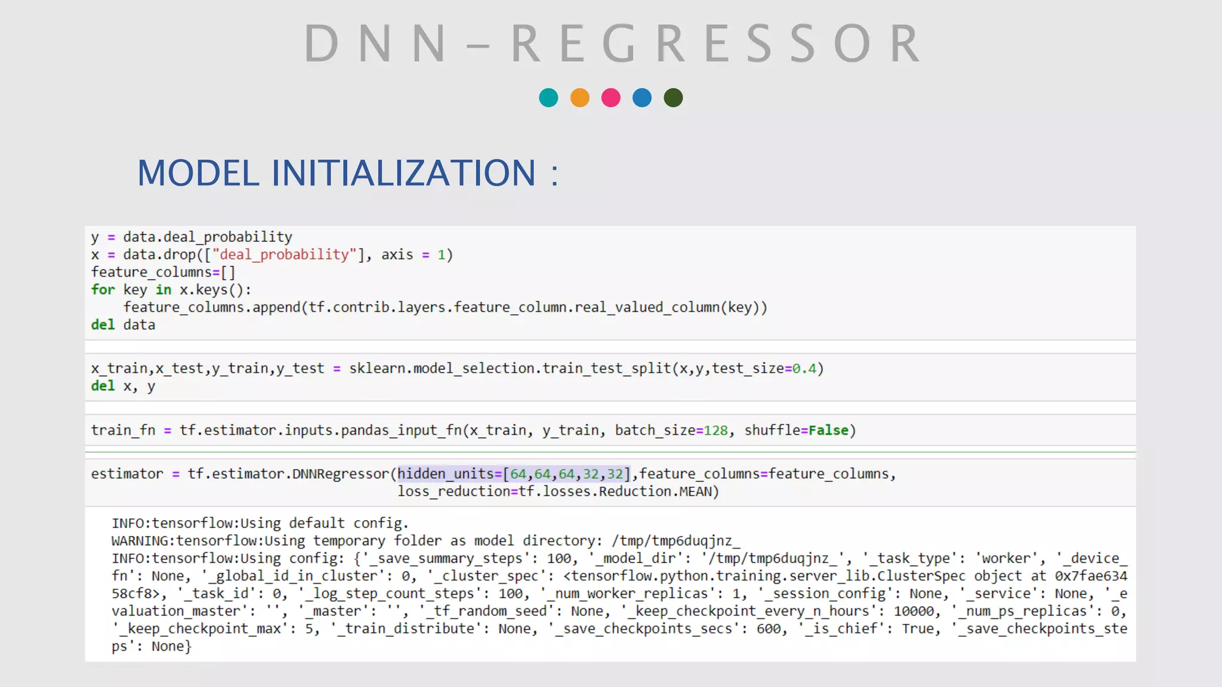Click the "deal_probability" red string literal
The image size is (1222, 687).
coord(284,255)
